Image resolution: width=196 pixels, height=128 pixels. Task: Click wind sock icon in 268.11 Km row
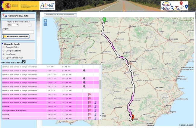[90, 94]
